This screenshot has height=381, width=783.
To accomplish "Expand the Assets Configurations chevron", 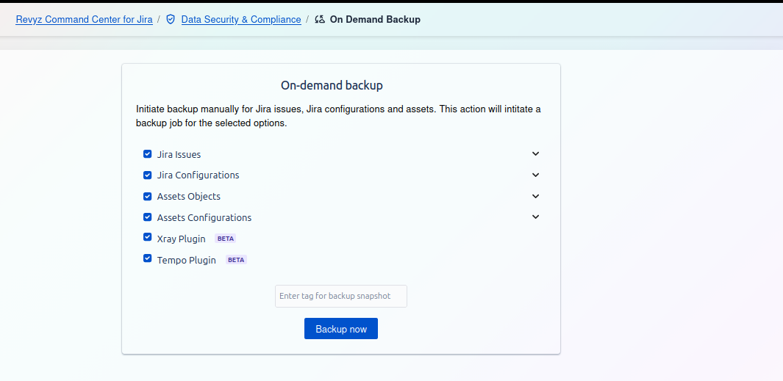I will point(535,217).
